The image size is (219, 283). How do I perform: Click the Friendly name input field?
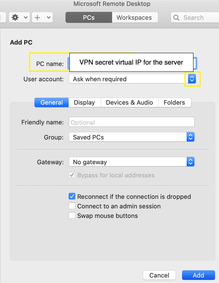[x=131, y=122]
